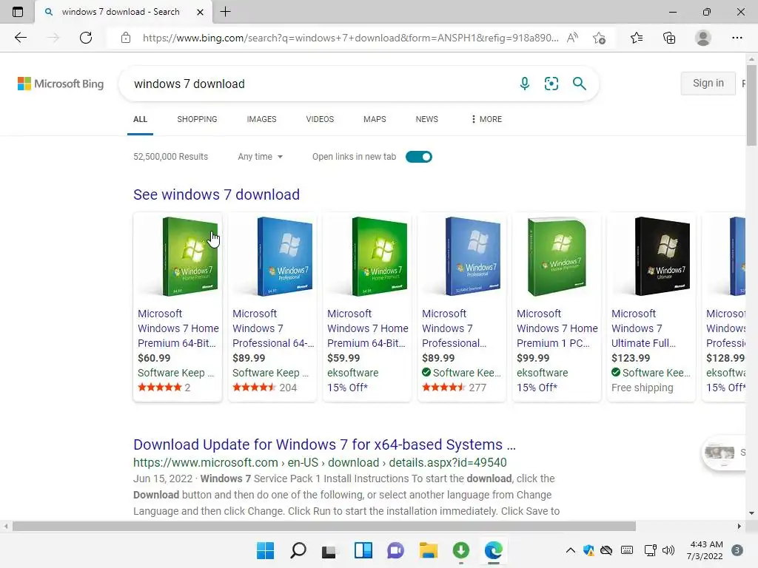This screenshot has width=758, height=568.
Task: Click the Sign in button
Action: 708,83
